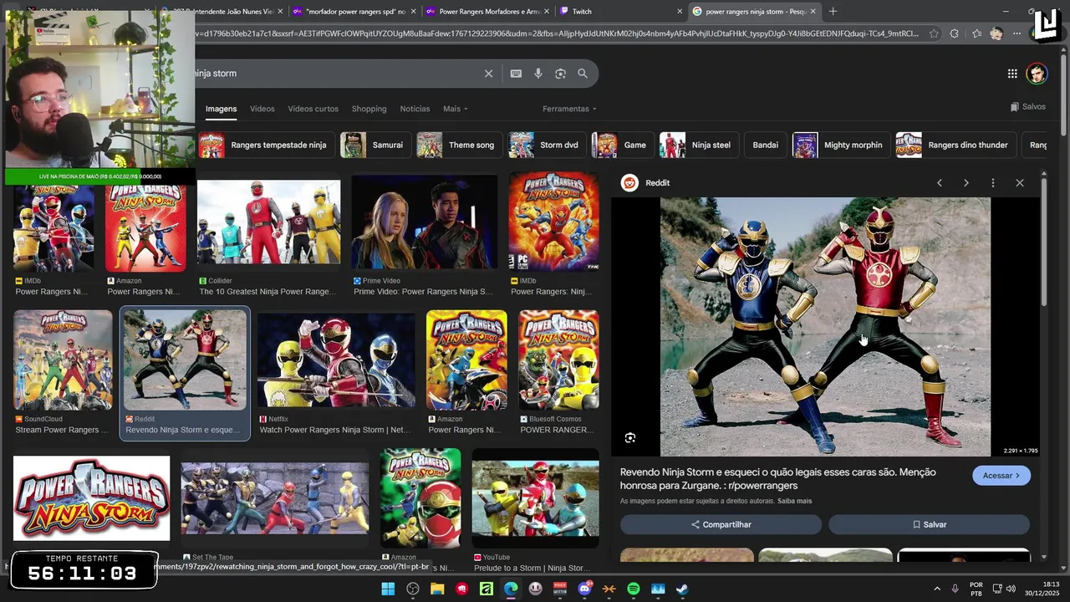Open Discord from the taskbar
The image size is (1070, 602).
(x=584, y=589)
